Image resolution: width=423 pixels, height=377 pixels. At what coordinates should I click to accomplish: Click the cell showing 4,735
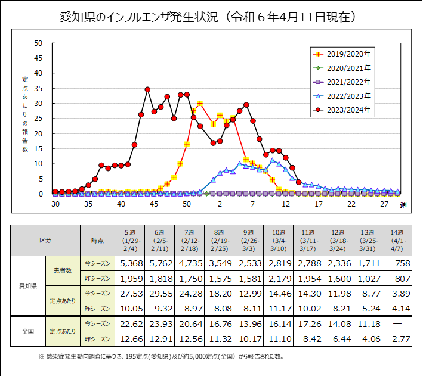tap(189, 263)
